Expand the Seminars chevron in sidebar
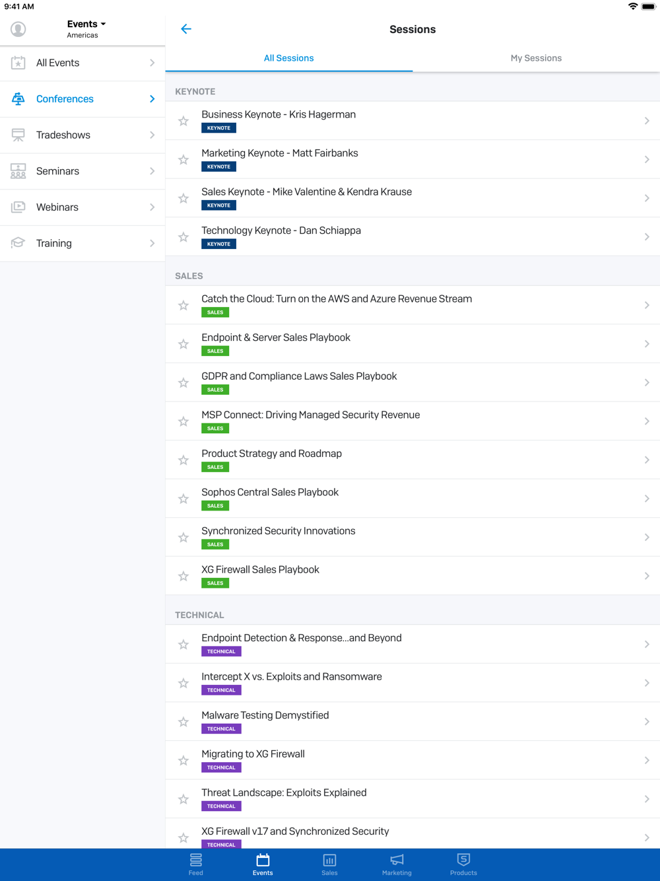Viewport: 660px width, 881px height. point(152,171)
